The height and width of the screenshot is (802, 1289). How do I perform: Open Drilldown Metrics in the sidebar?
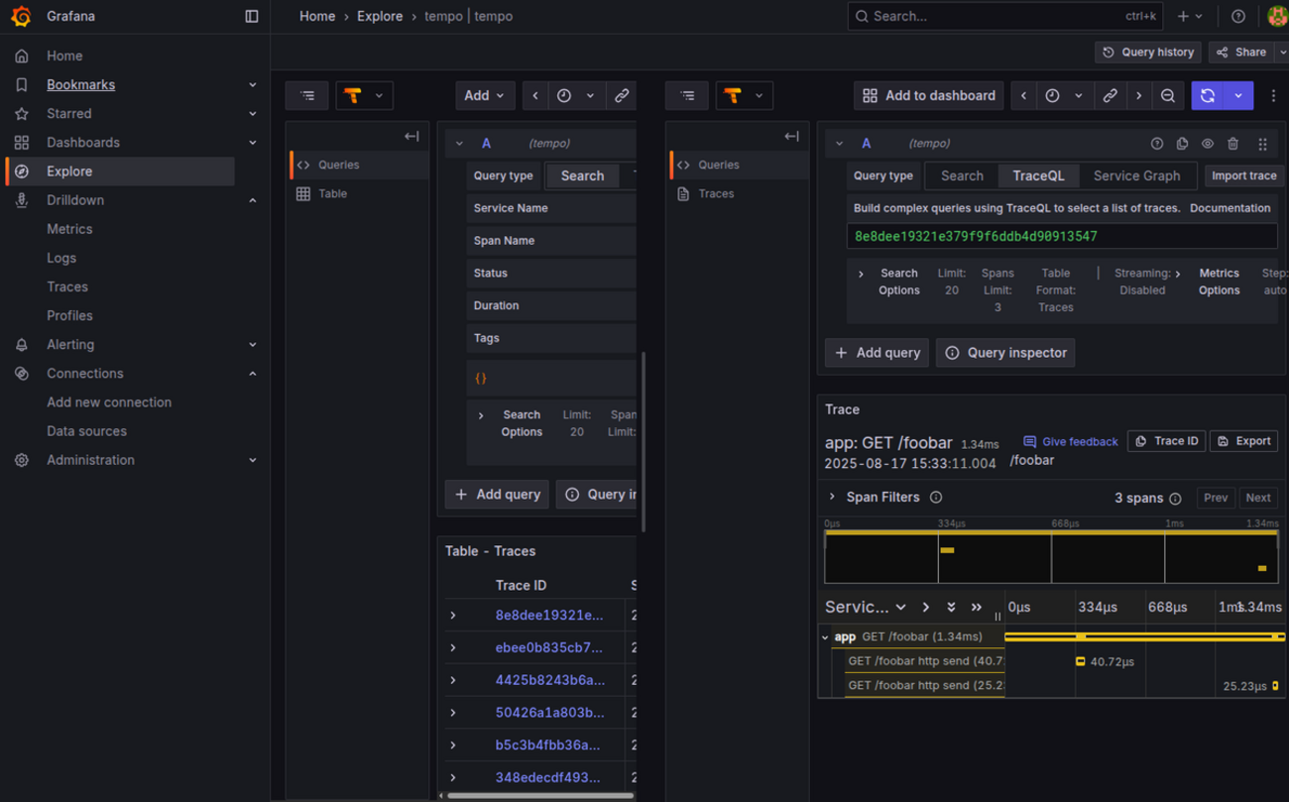click(69, 229)
